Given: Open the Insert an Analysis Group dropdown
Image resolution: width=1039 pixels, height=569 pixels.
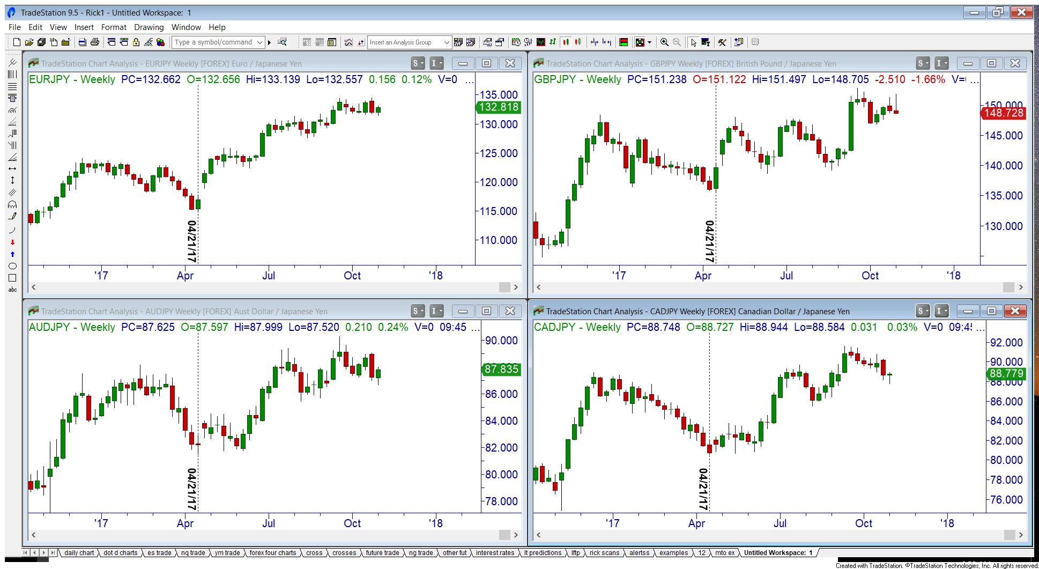Looking at the screenshot, I should pyautogui.click(x=446, y=42).
